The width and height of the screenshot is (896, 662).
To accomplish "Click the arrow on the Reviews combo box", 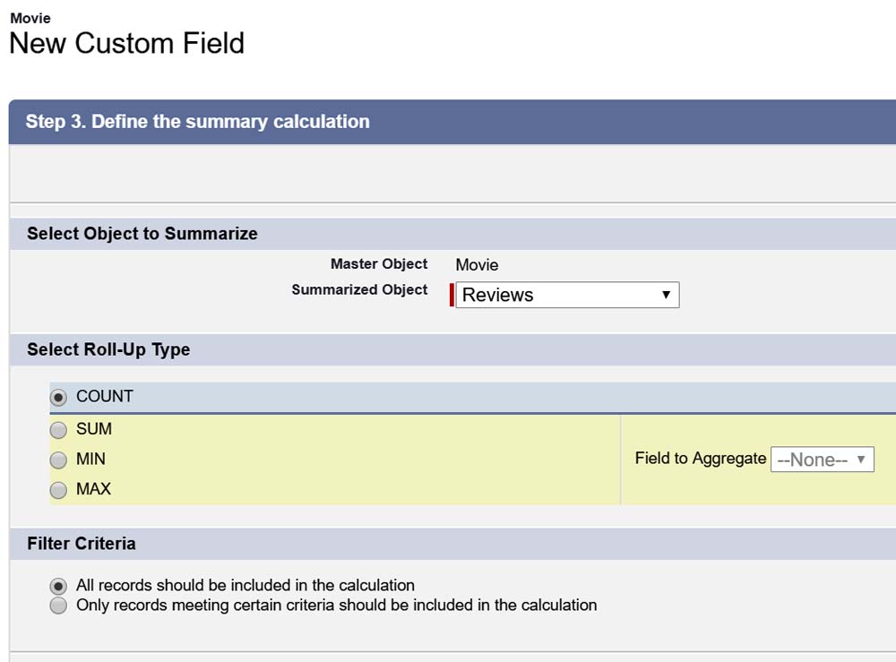I will tap(666, 295).
